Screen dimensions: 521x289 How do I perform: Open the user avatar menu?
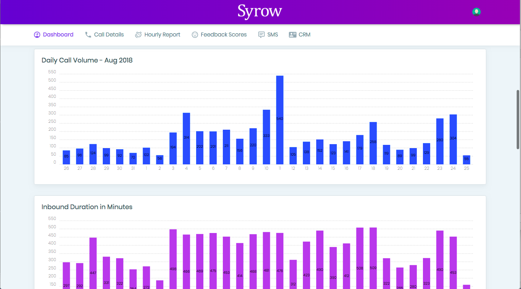(476, 12)
